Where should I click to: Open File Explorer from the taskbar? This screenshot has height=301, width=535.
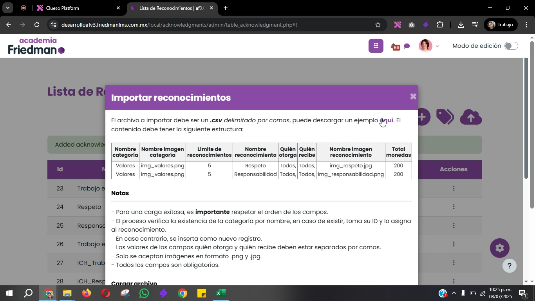pos(67,293)
